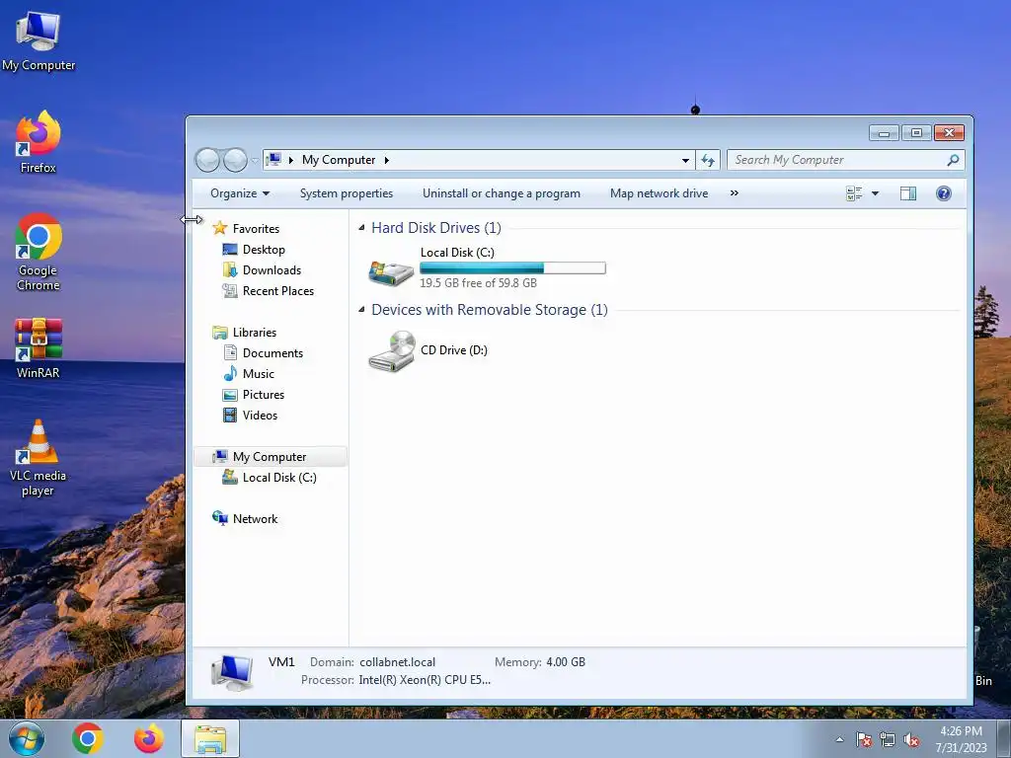Click the "4.00 GB" memory value
This screenshot has height=758, width=1011.
pyautogui.click(x=566, y=662)
